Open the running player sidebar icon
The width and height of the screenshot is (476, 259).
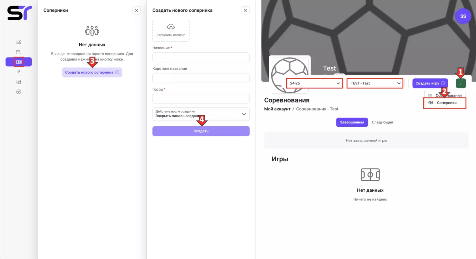pyautogui.click(x=19, y=72)
